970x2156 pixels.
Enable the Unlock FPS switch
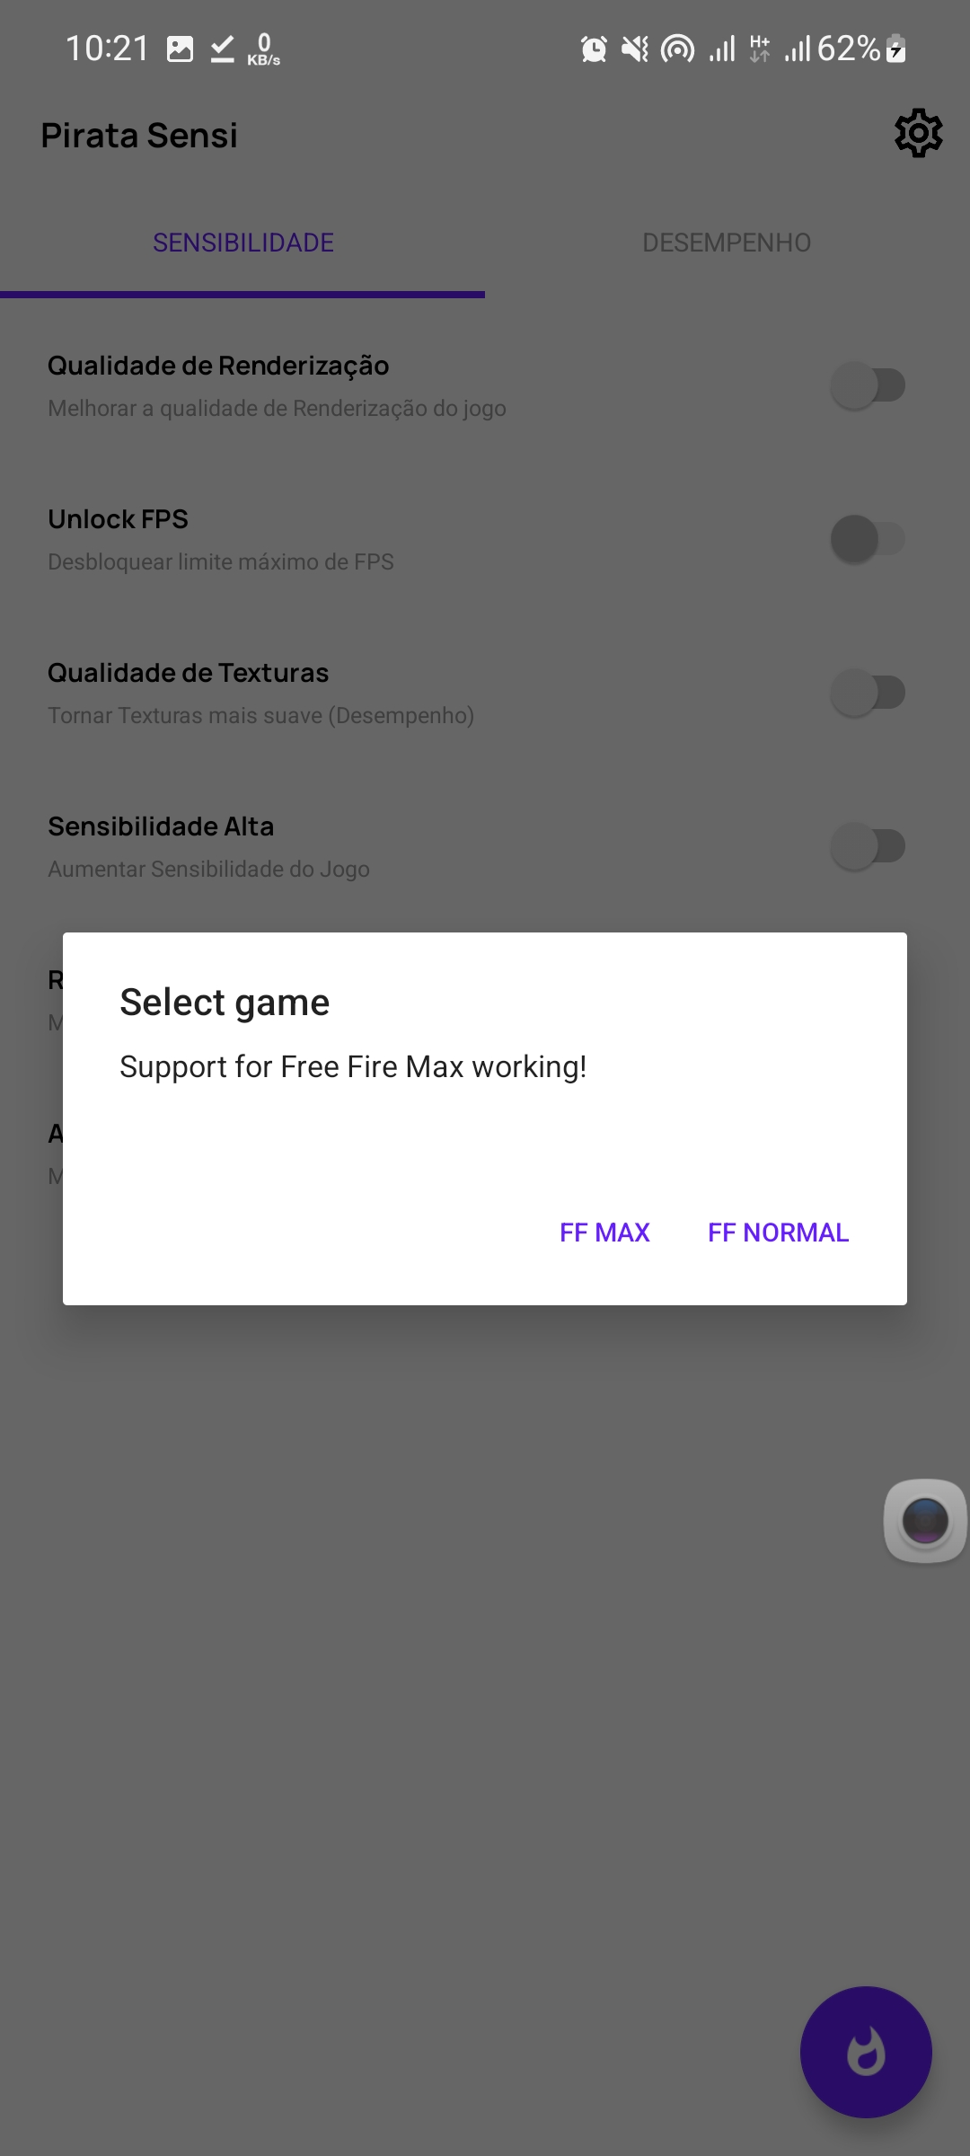(868, 539)
